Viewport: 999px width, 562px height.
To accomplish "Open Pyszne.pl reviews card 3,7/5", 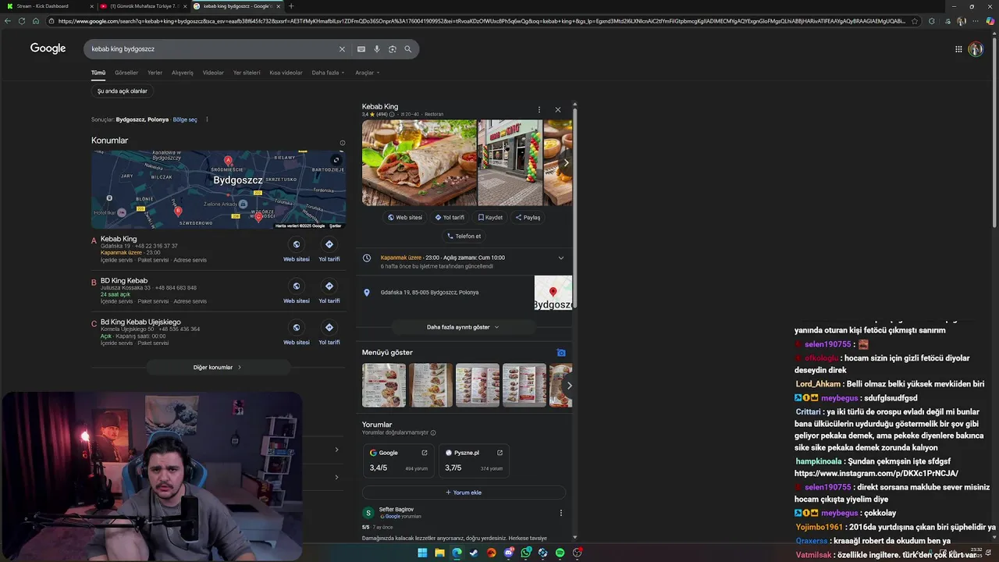I will pos(473,461).
